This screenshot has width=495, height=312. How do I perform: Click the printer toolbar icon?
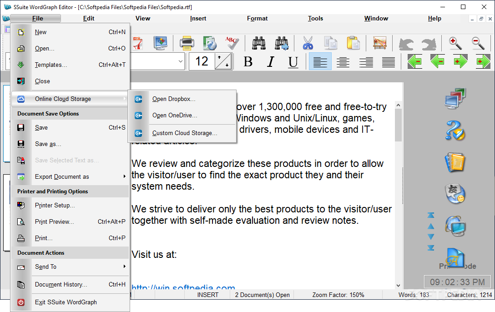click(187, 43)
